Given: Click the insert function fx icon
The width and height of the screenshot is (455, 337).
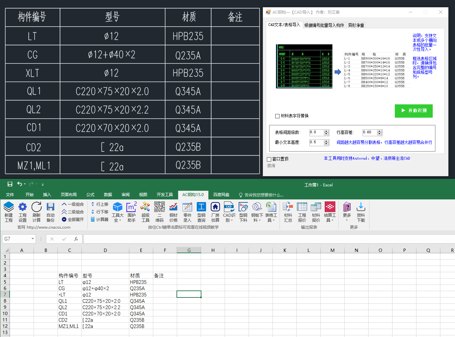Looking at the screenshot, I should [x=76, y=239].
